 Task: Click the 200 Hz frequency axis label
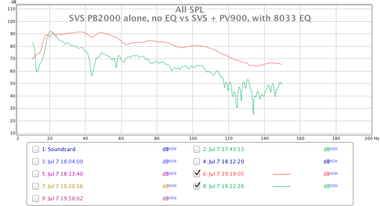pos(372,138)
